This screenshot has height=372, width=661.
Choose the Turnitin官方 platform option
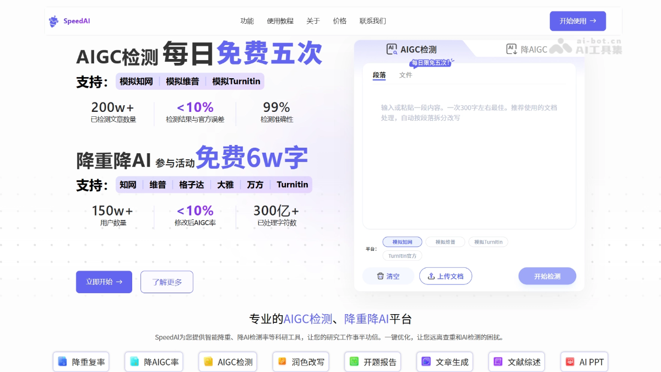(402, 256)
